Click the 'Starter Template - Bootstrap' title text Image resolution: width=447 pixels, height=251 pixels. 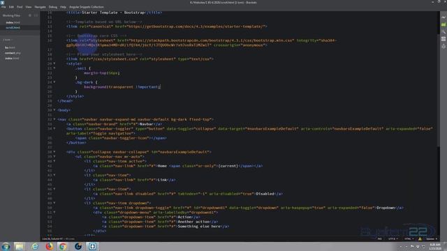point(113,13)
